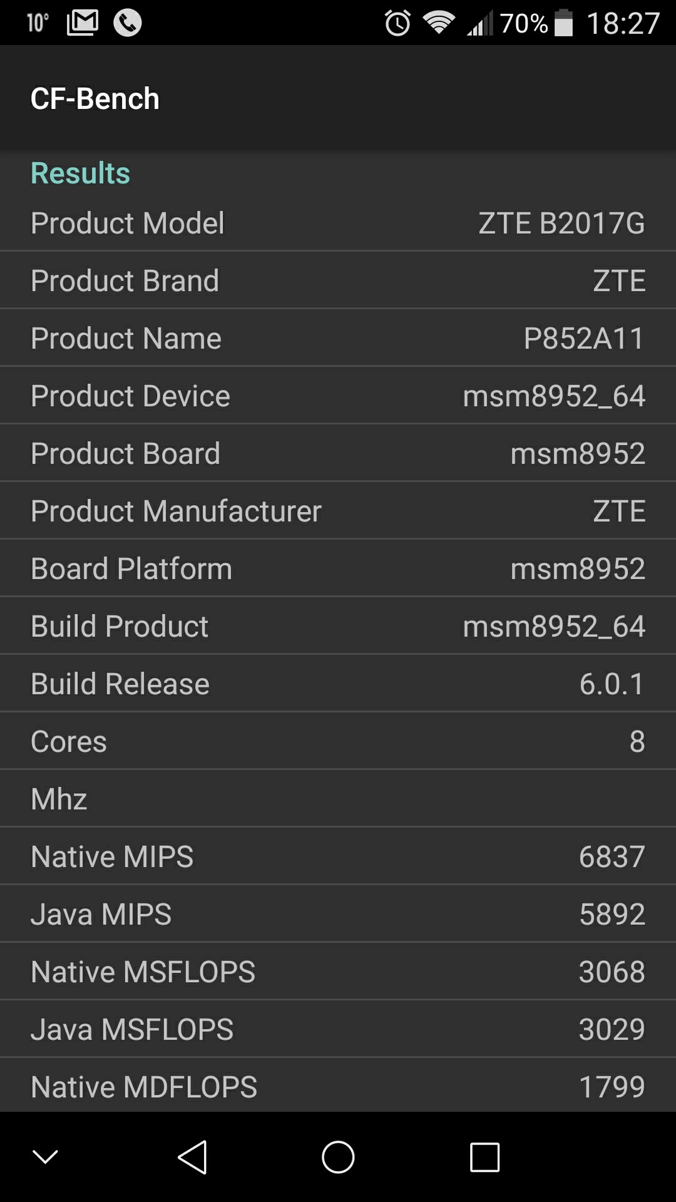Tap the Product Manufacturer row
Viewport: 676px width, 1202px height.
click(338, 511)
